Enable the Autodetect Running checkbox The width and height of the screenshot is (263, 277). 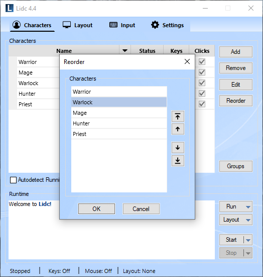tap(13, 180)
